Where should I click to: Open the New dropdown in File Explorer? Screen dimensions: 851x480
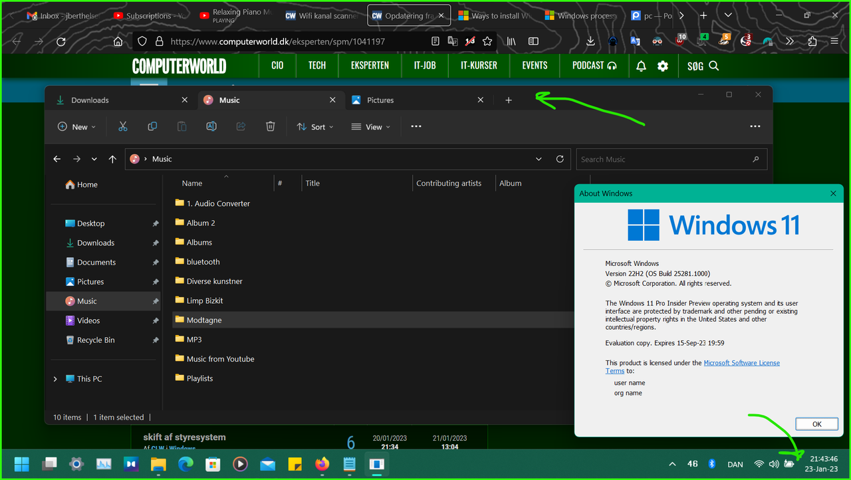point(77,126)
